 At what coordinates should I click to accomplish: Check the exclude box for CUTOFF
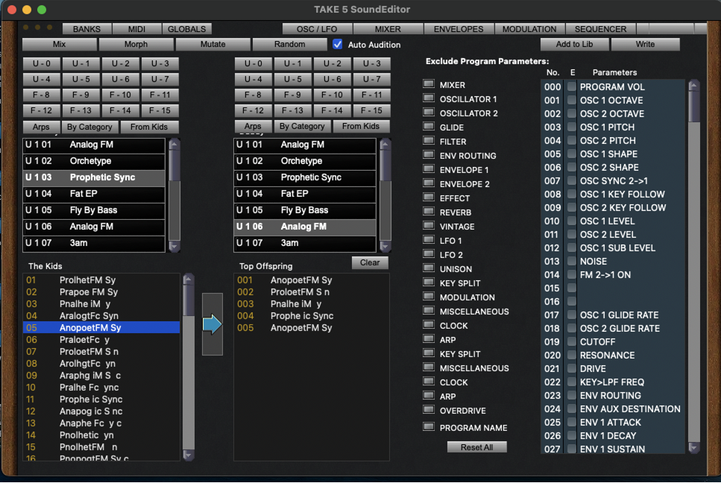point(572,342)
